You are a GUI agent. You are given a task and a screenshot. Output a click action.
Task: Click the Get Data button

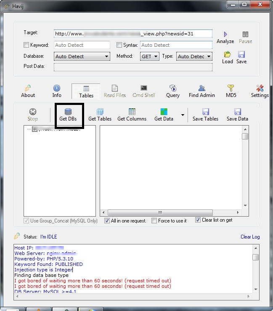point(164,115)
